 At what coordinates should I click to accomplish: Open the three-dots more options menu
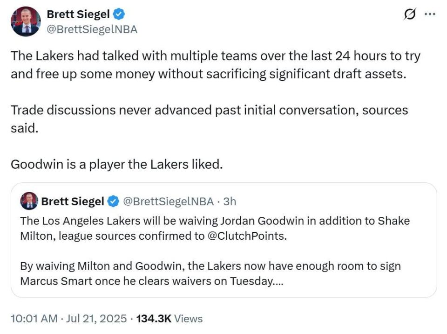pyautogui.click(x=430, y=14)
